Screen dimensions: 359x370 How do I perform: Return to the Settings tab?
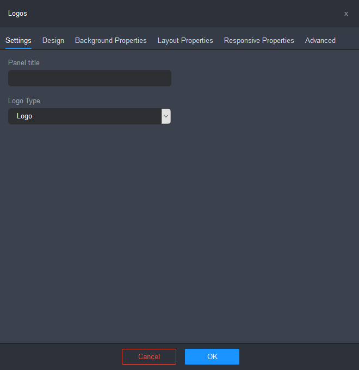(18, 41)
